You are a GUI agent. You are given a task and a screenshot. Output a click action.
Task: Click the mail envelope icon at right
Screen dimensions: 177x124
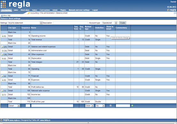[x=175, y=13]
